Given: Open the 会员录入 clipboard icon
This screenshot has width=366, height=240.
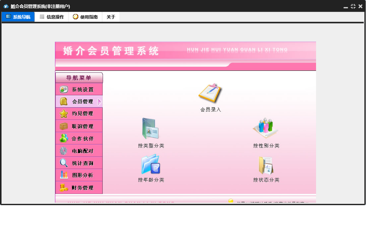Looking at the screenshot, I should pyautogui.click(x=210, y=93).
